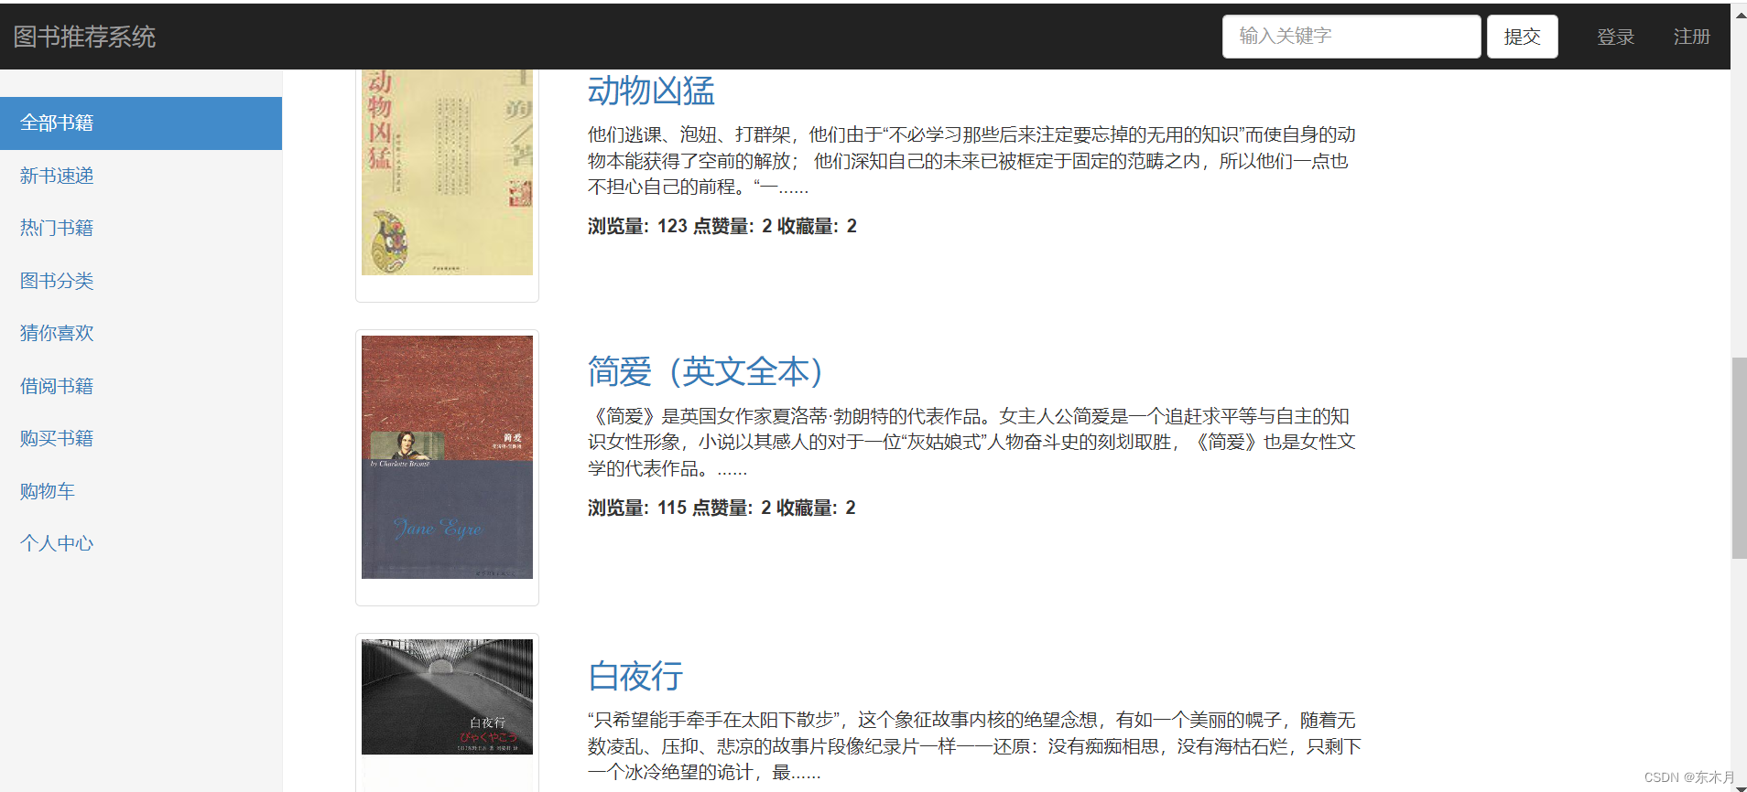Open the 登录 login link

[x=1615, y=37]
